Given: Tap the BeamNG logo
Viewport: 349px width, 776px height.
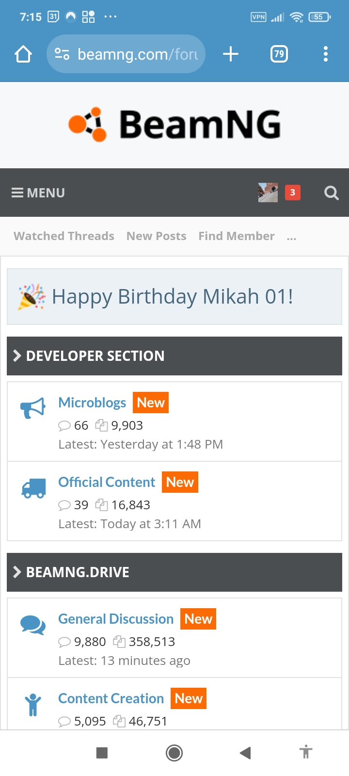Looking at the screenshot, I should tap(174, 125).
